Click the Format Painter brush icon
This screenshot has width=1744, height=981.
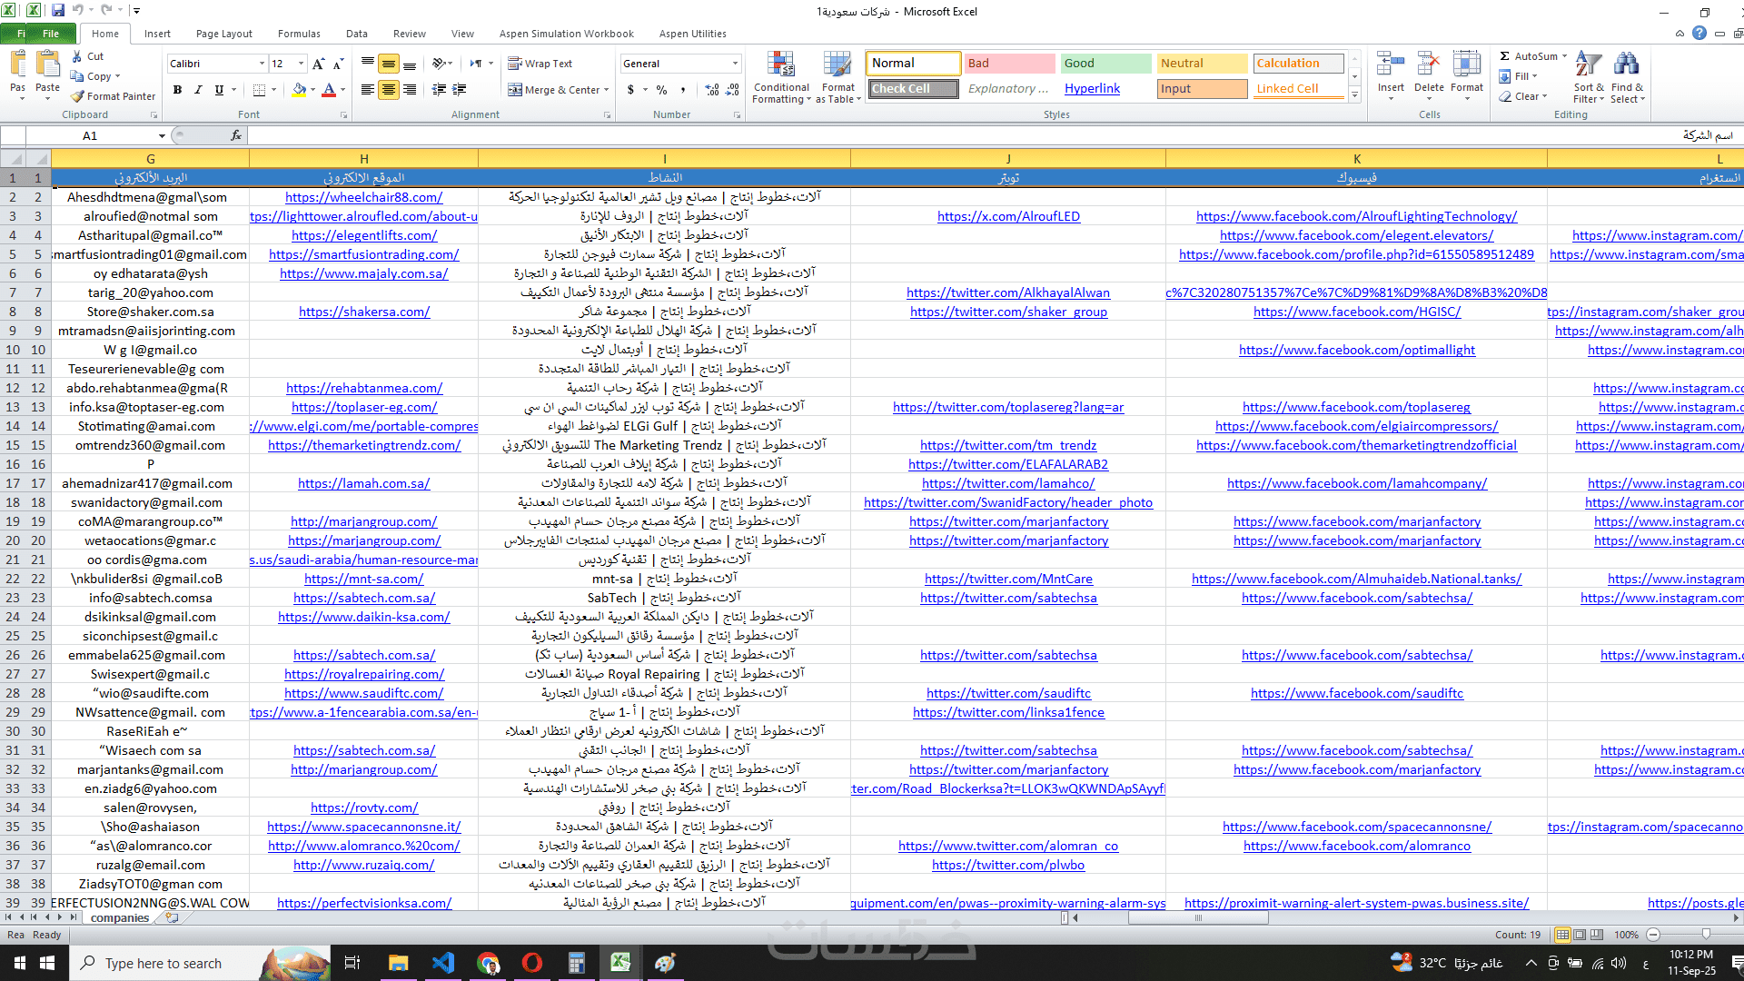coord(78,96)
